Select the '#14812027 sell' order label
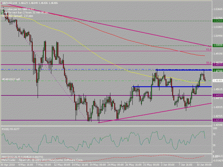The width and height of the screenshot is (223, 167). (x=11, y=79)
